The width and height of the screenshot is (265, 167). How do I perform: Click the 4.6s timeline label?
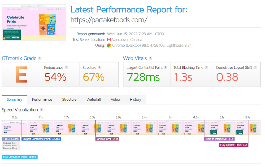pyautogui.click(x=196, y=117)
